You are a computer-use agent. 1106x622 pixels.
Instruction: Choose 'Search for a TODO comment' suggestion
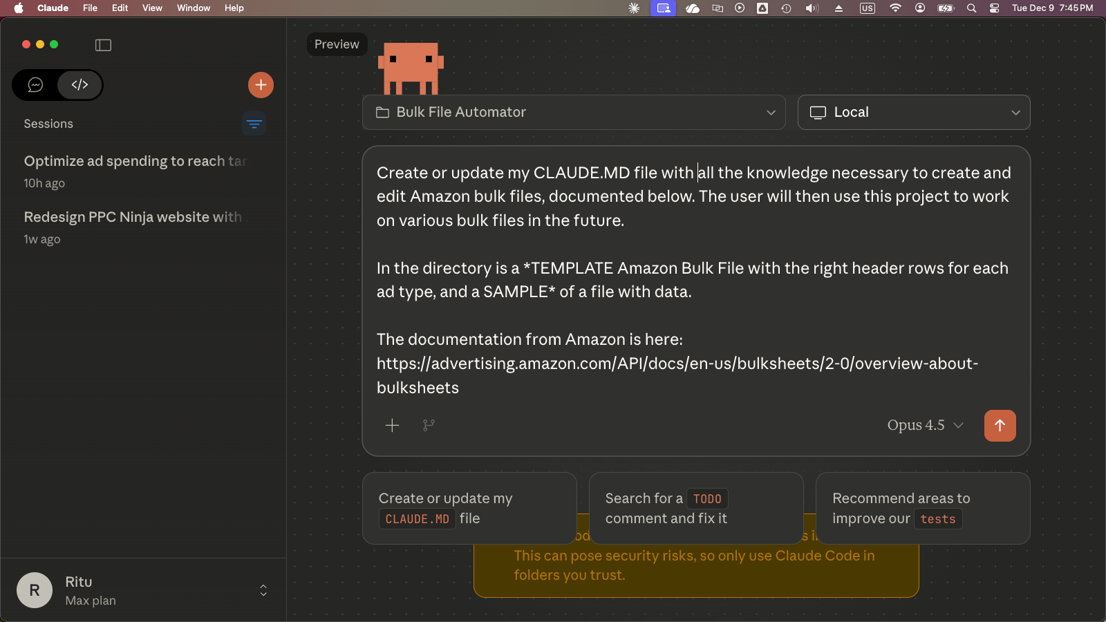(x=696, y=508)
